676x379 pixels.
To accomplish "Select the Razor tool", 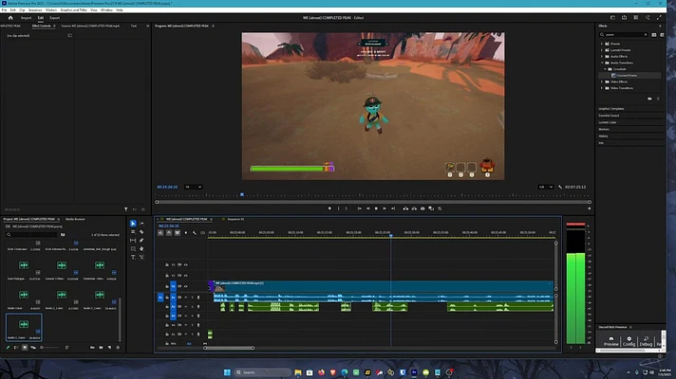I will [x=141, y=232].
